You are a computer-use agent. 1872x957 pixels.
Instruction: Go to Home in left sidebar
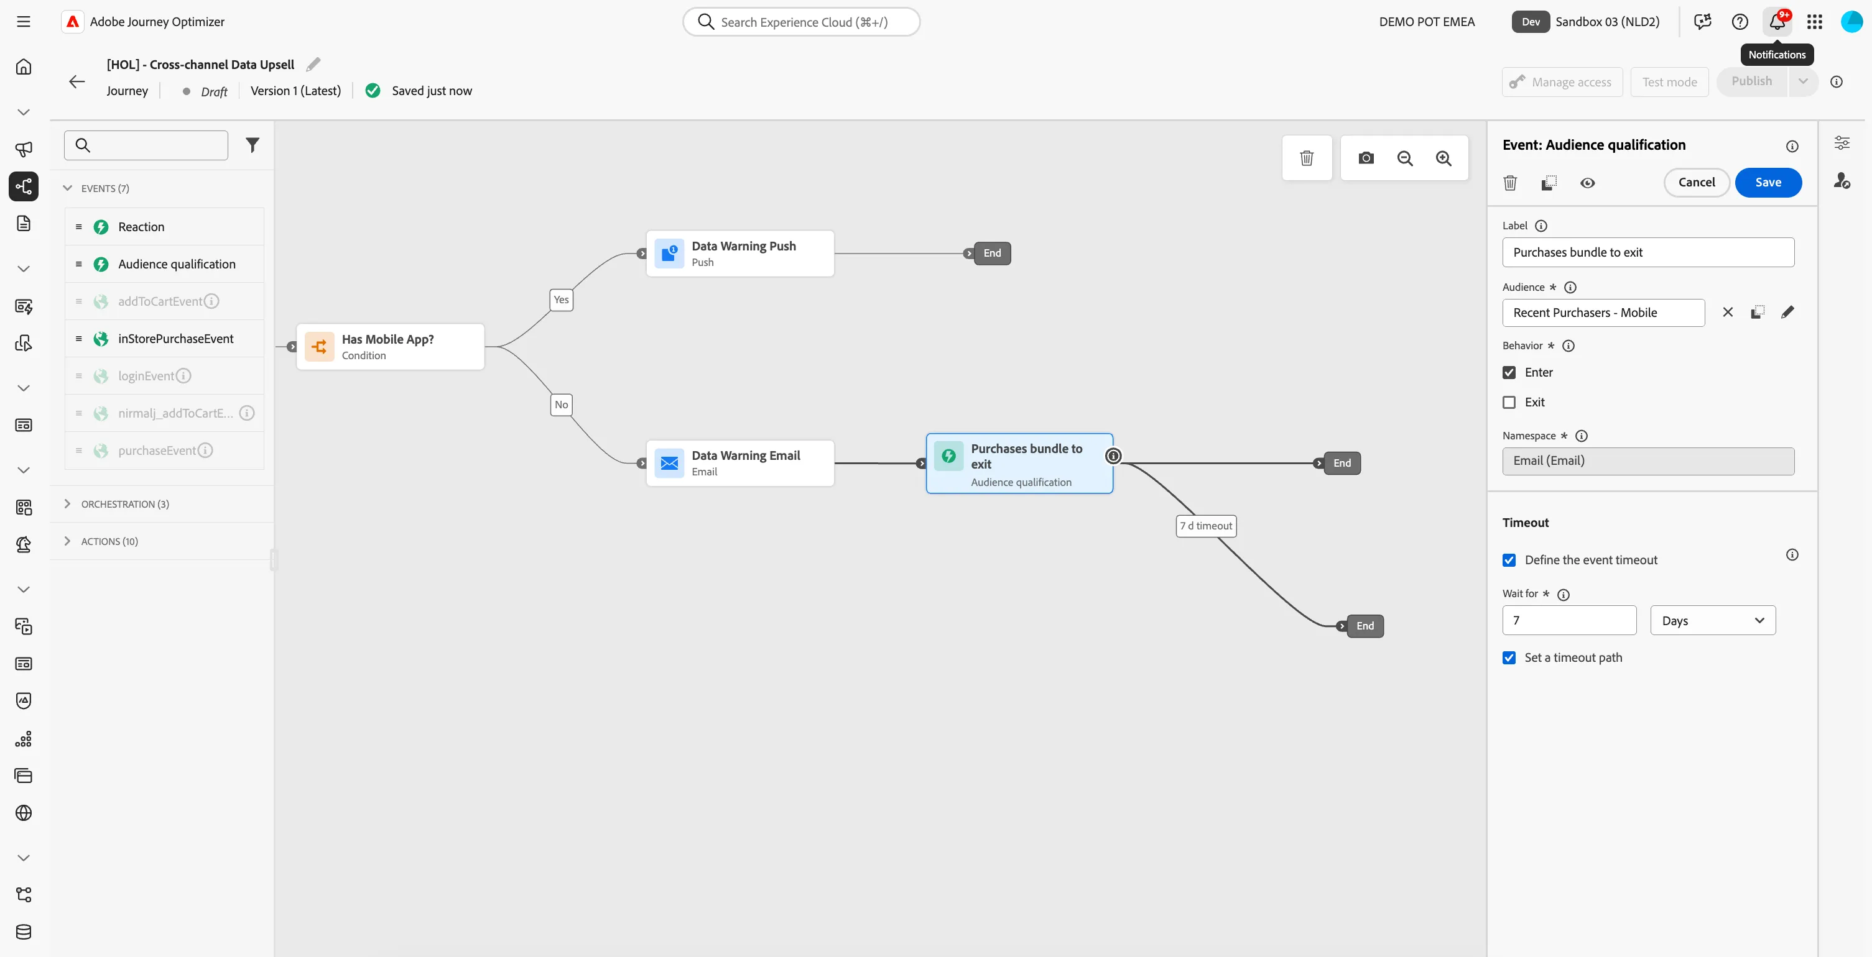(x=23, y=66)
